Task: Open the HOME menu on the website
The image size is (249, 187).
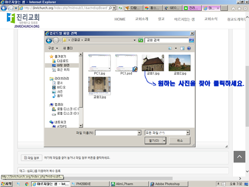Action: tap(120, 19)
